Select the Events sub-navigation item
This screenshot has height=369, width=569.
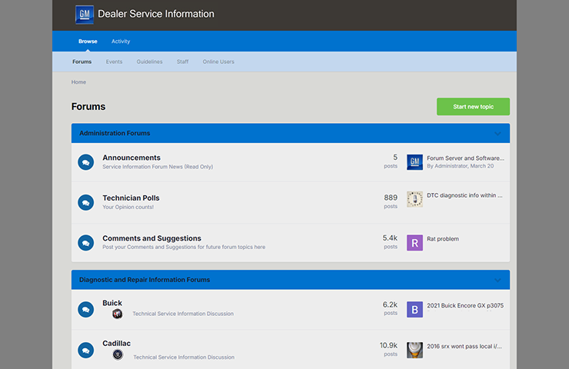click(x=114, y=61)
